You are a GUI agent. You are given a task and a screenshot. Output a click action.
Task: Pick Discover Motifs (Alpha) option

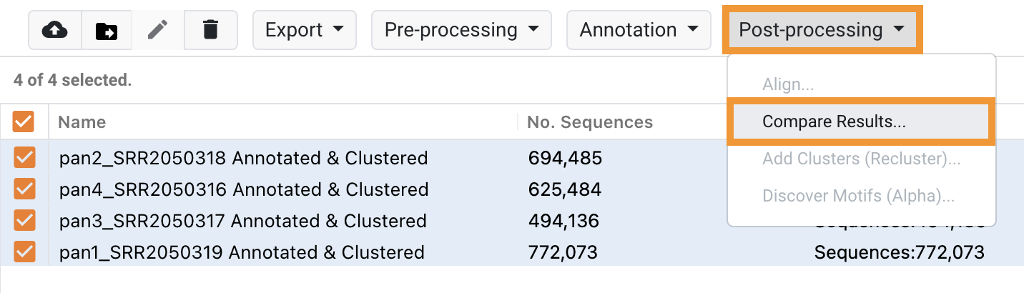click(x=858, y=196)
